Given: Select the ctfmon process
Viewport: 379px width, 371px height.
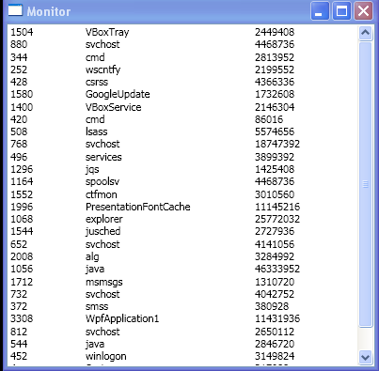Looking at the screenshot, I should [x=102, y=194].
